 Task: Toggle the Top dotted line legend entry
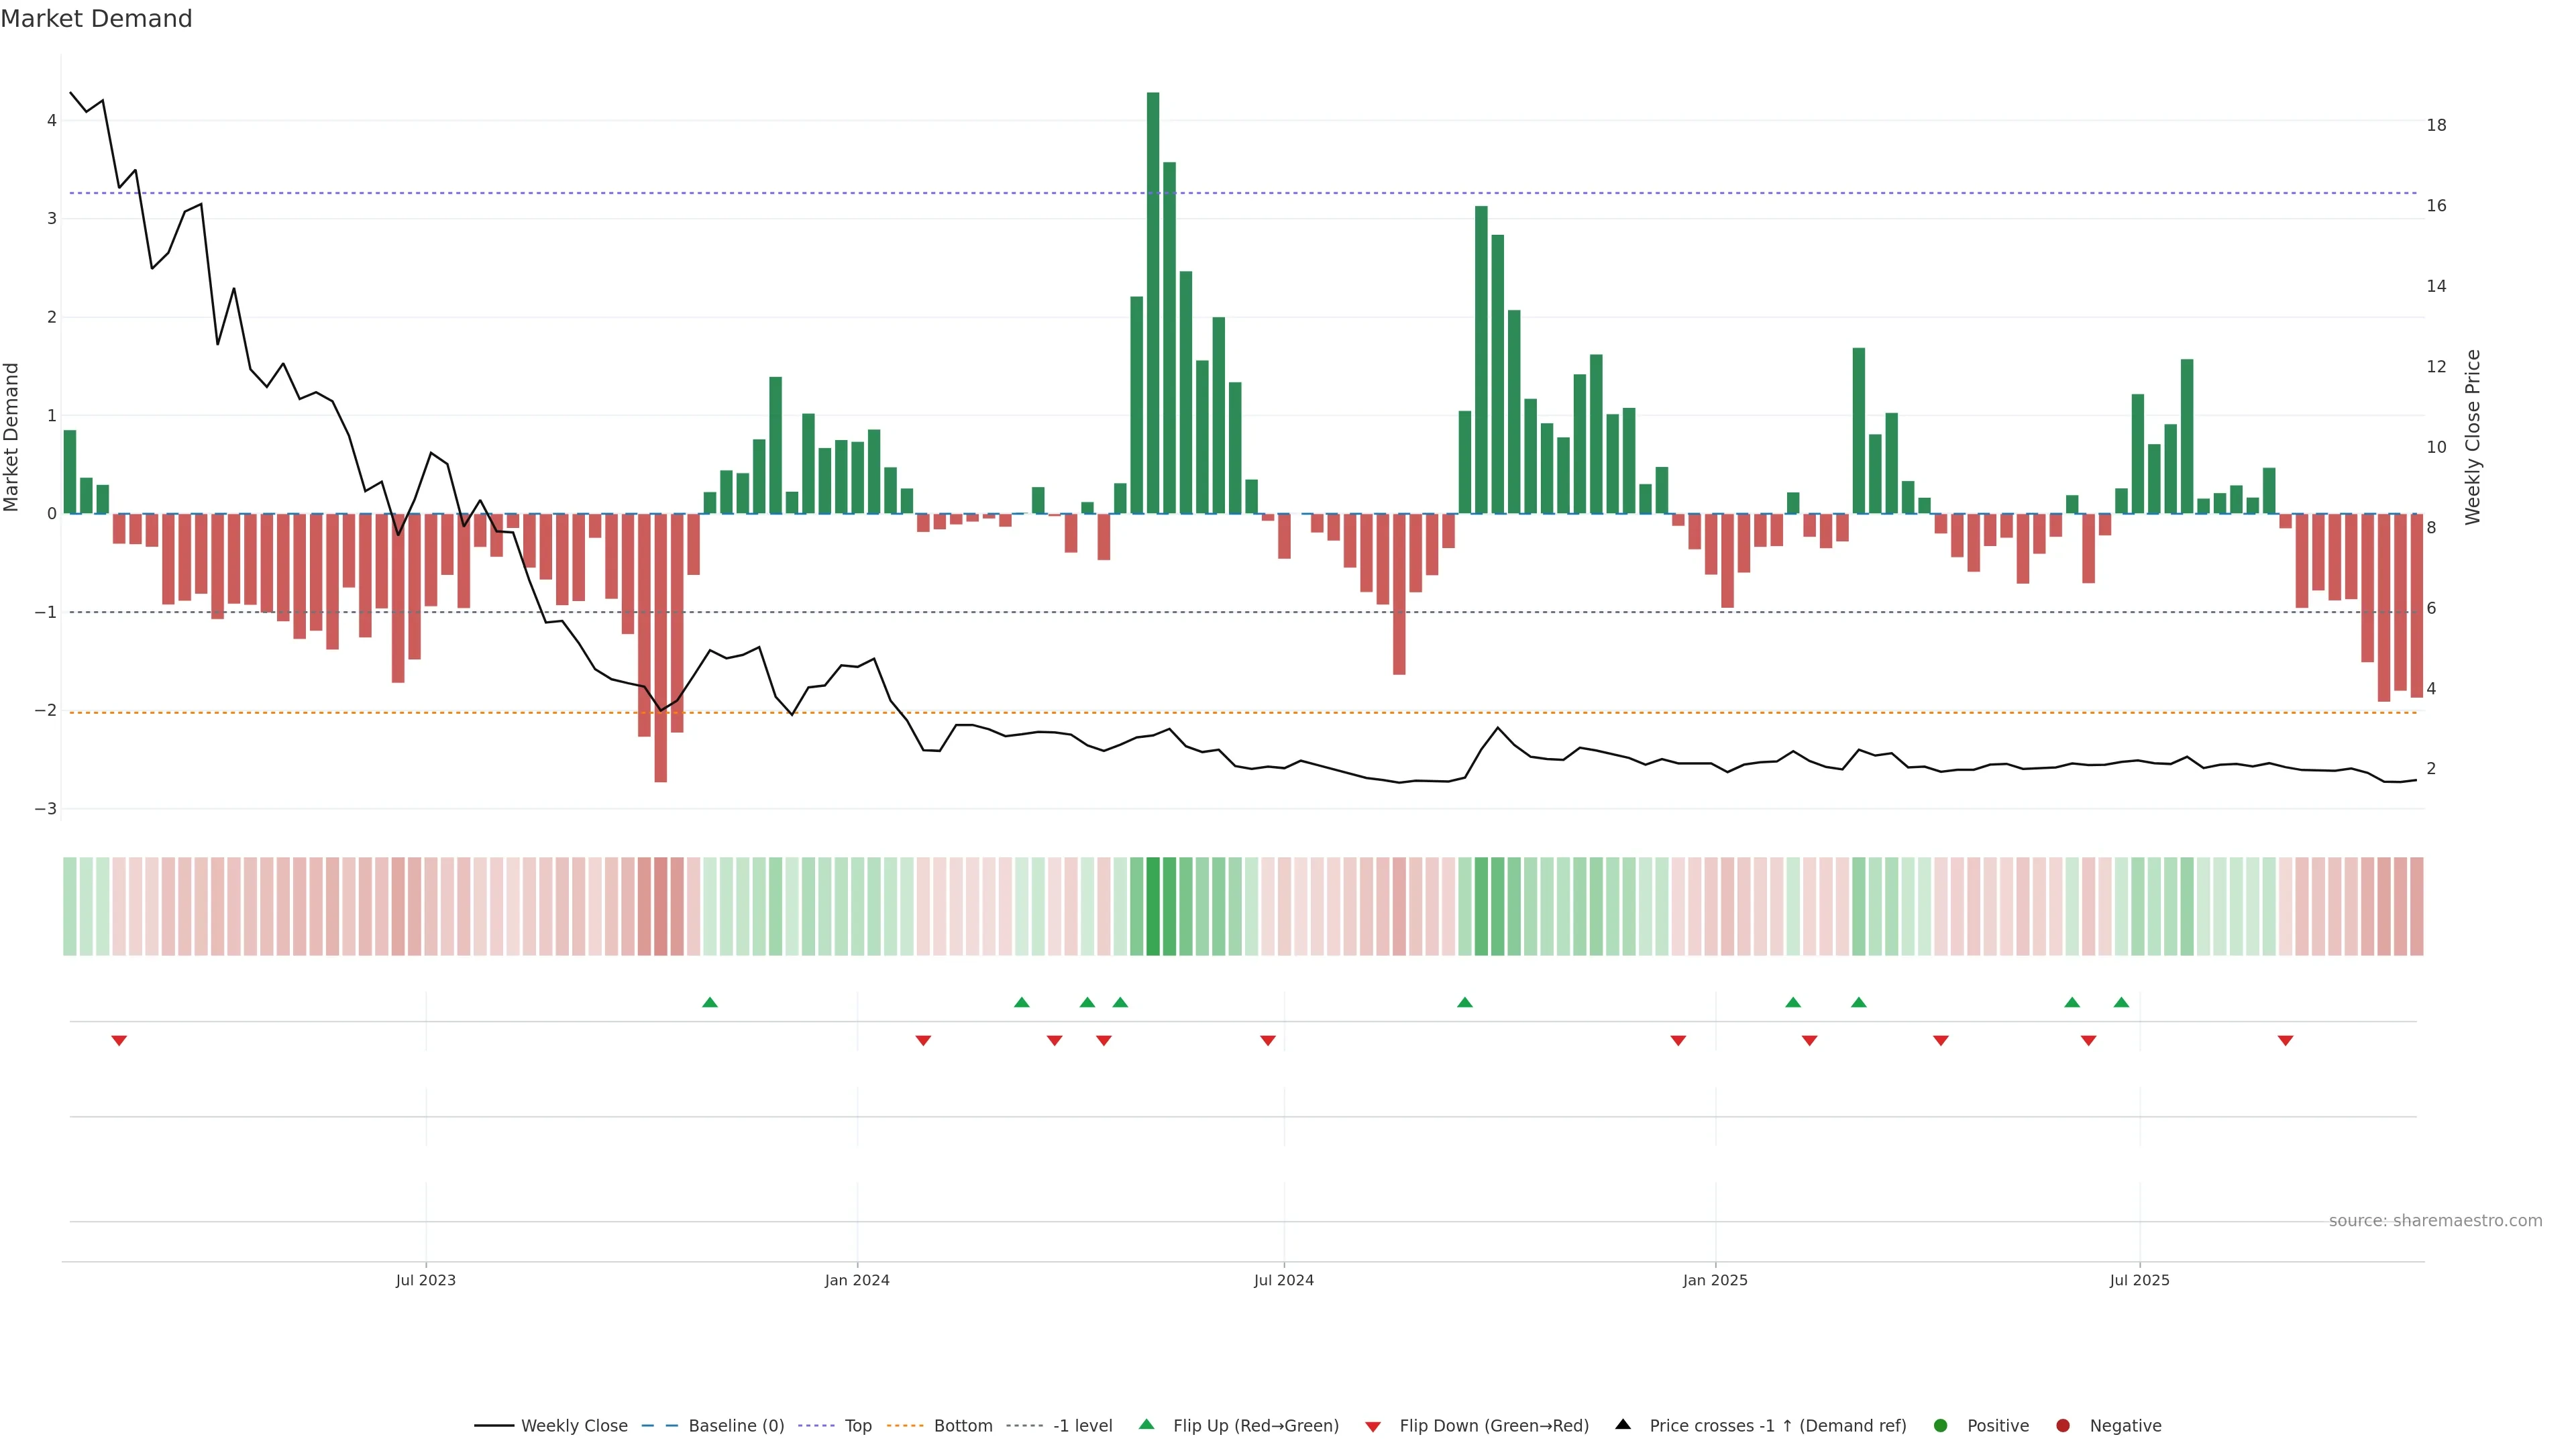coord(857,1425)
